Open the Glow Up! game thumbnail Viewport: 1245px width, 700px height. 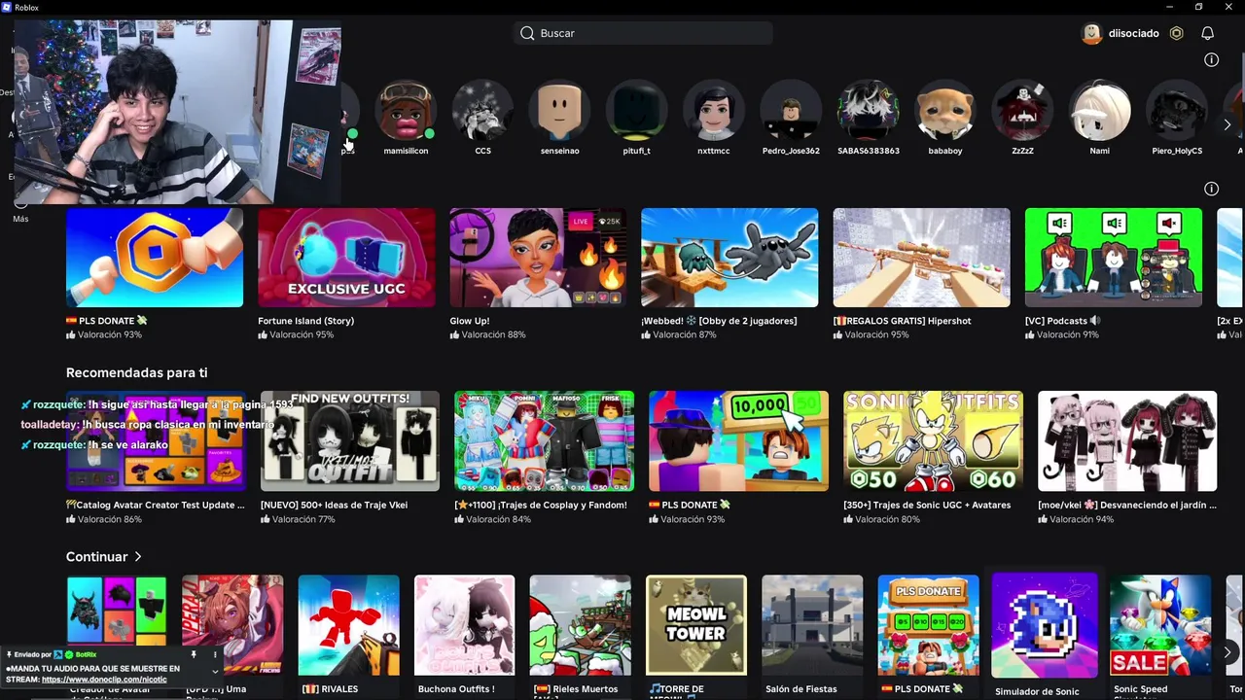pos(538,258)
